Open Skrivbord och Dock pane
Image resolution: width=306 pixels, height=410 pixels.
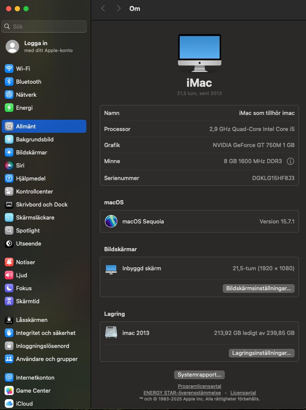coord(42,204)
